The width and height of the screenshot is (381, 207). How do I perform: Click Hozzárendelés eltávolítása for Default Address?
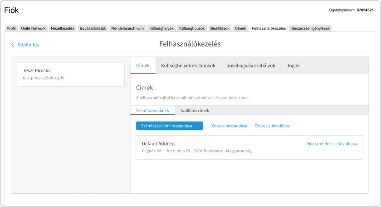pyautogui.click(x=332, y=144)
